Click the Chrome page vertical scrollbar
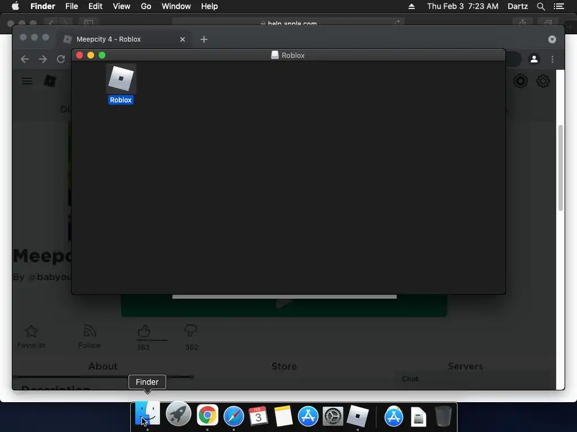 [561, 168]
